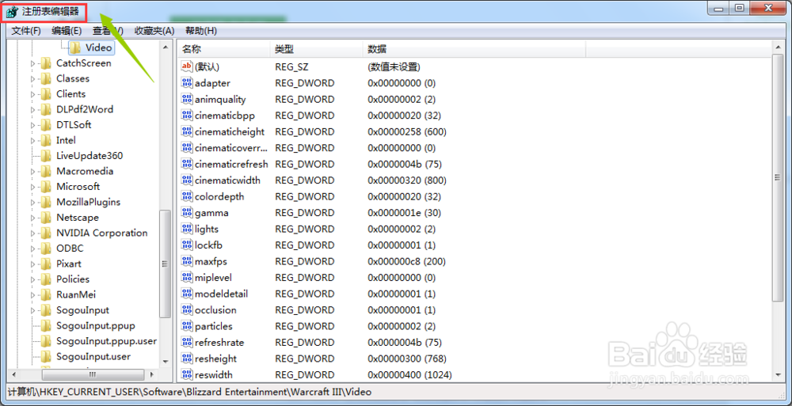The image size is (792, 406).
Task: Click the particles DWORD icon
Action: [187, 326]
